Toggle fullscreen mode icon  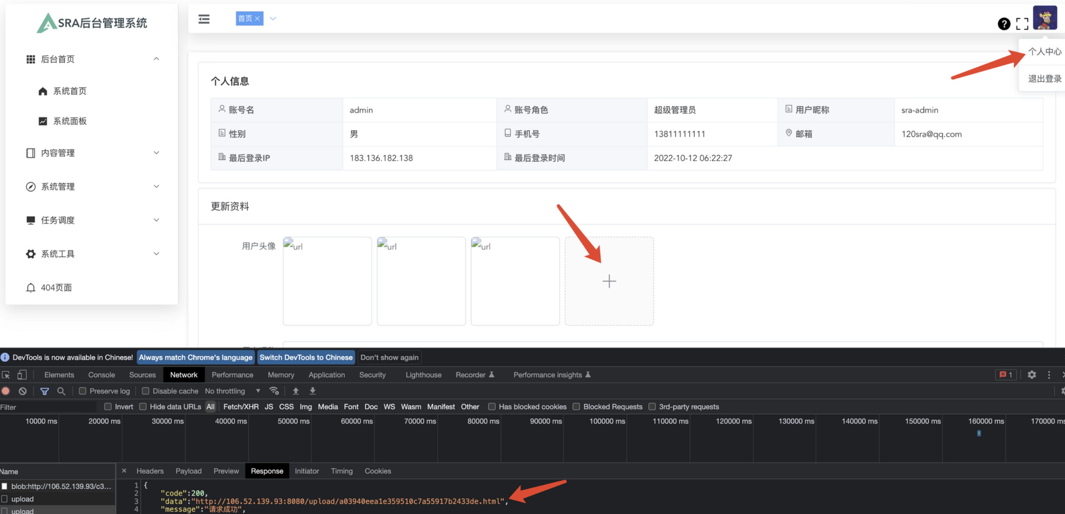click(1022, 24)
